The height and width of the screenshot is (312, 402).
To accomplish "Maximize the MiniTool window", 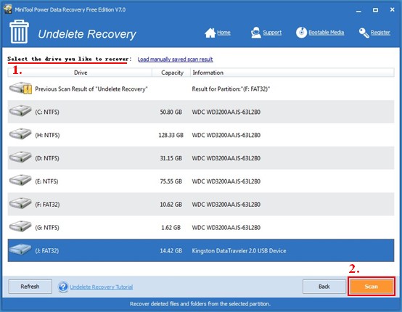I will tap(375, 10).
